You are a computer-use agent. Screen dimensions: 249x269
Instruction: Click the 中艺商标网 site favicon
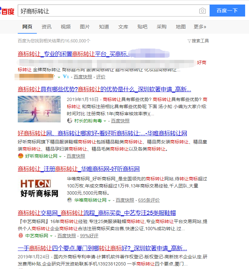pos(21,236)
